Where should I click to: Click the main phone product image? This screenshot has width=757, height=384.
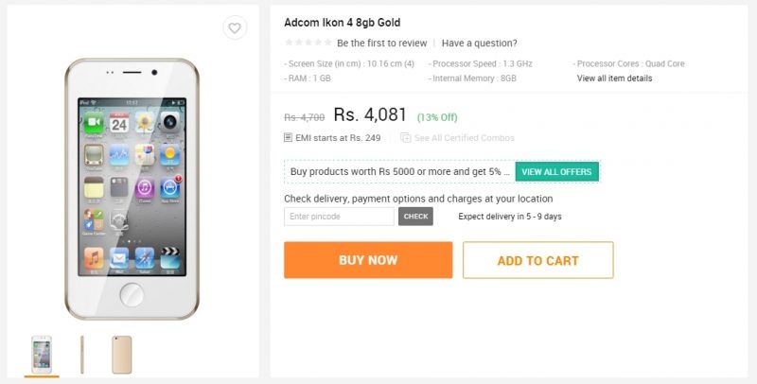pyautogui.click(x=132, y=189)
